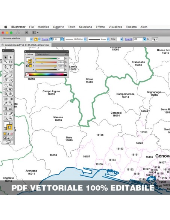
Task: Click the Cyan (C) slider track
Action: coord(46,58)
